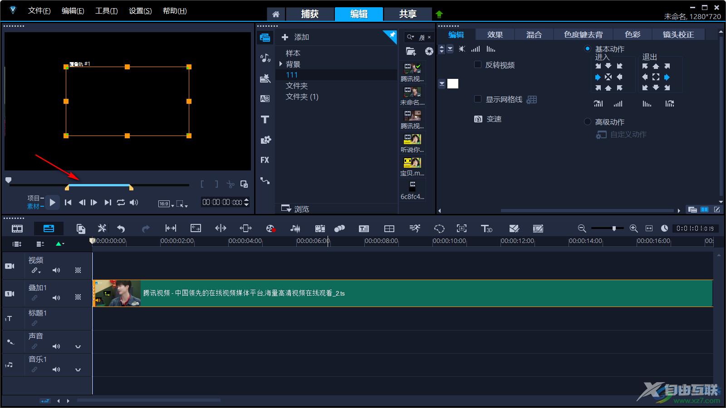The height and width of the screenshot is (408, 726).
Task: Switch to storyboard view icon
Action: tap(17, 228)
